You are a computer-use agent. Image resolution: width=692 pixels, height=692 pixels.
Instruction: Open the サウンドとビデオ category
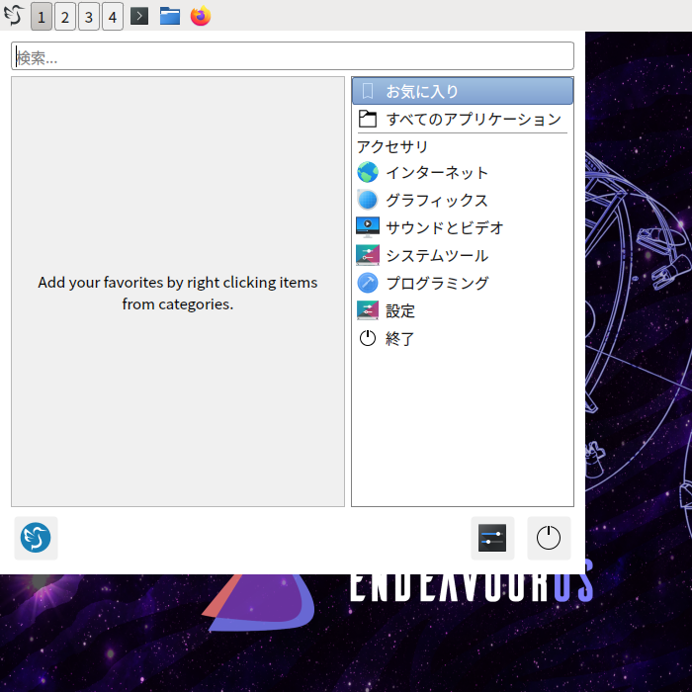coord(463,227)
